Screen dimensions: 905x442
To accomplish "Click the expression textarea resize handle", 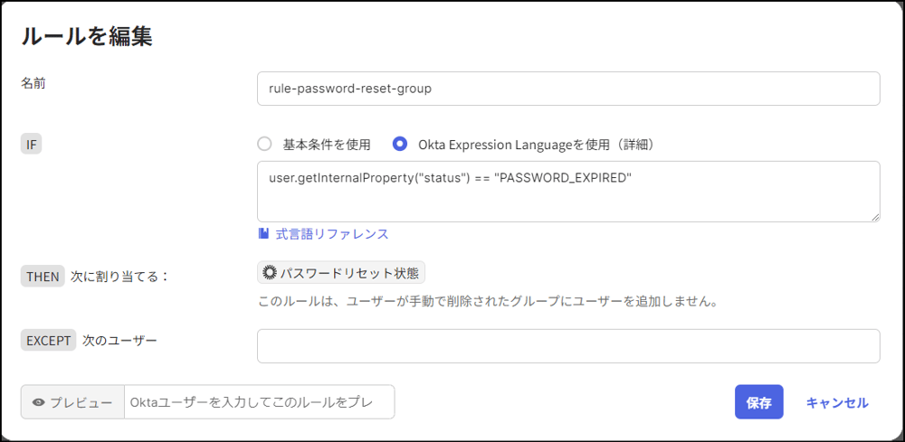I will coord(875,217).
